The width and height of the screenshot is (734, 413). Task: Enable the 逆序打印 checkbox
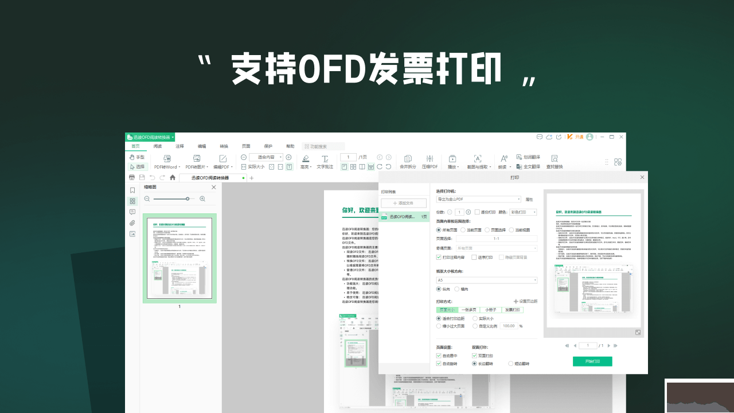pyautogui.click(x=482, y=258)
